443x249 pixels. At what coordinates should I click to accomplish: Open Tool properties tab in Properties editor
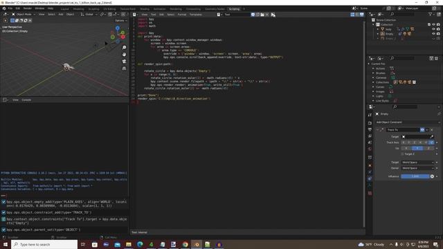(x=370, y=115)
